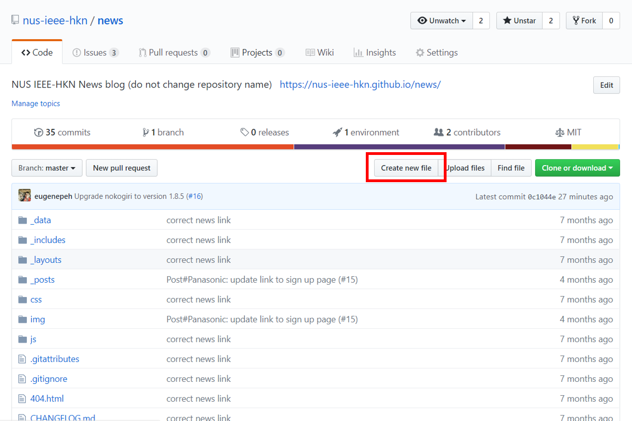Viewport: 632px width, 421px height.
Task: Open _posts commit message about Panasonic
Action: click(x=262, y=279)
